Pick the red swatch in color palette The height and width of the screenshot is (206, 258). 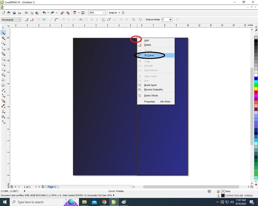[256, 92]
